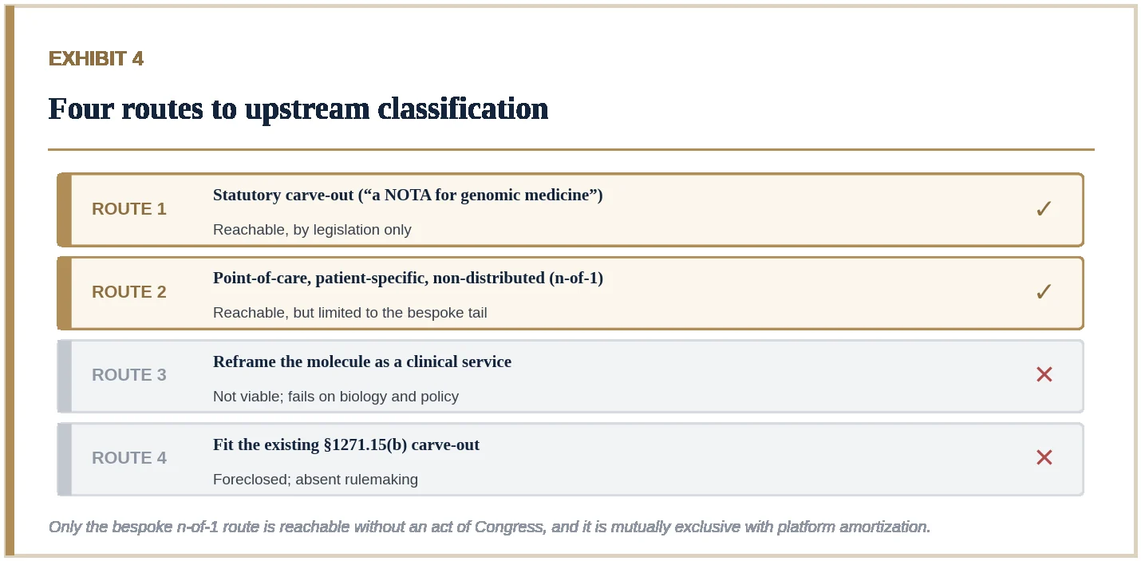The height and width of the screenshot is (561, 1141).
Task: Click the Route 3 red cross icon
Action: pyautogui.click(x=1044, y=374)
